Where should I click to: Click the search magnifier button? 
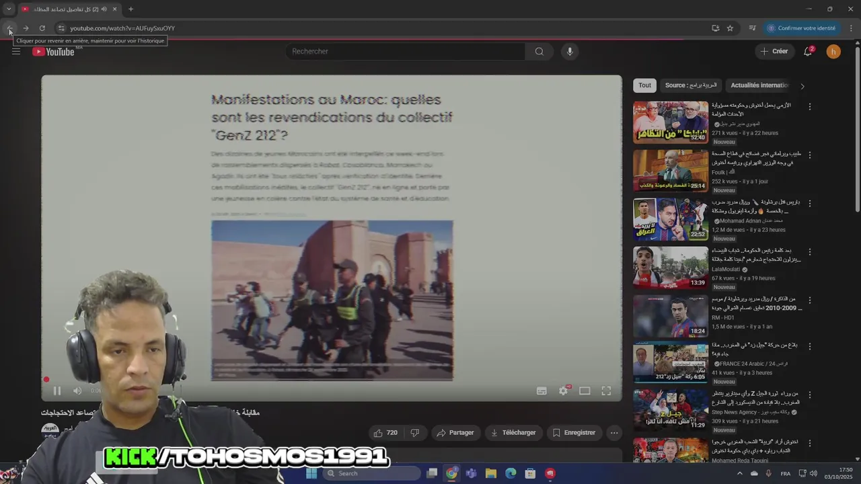539,51
